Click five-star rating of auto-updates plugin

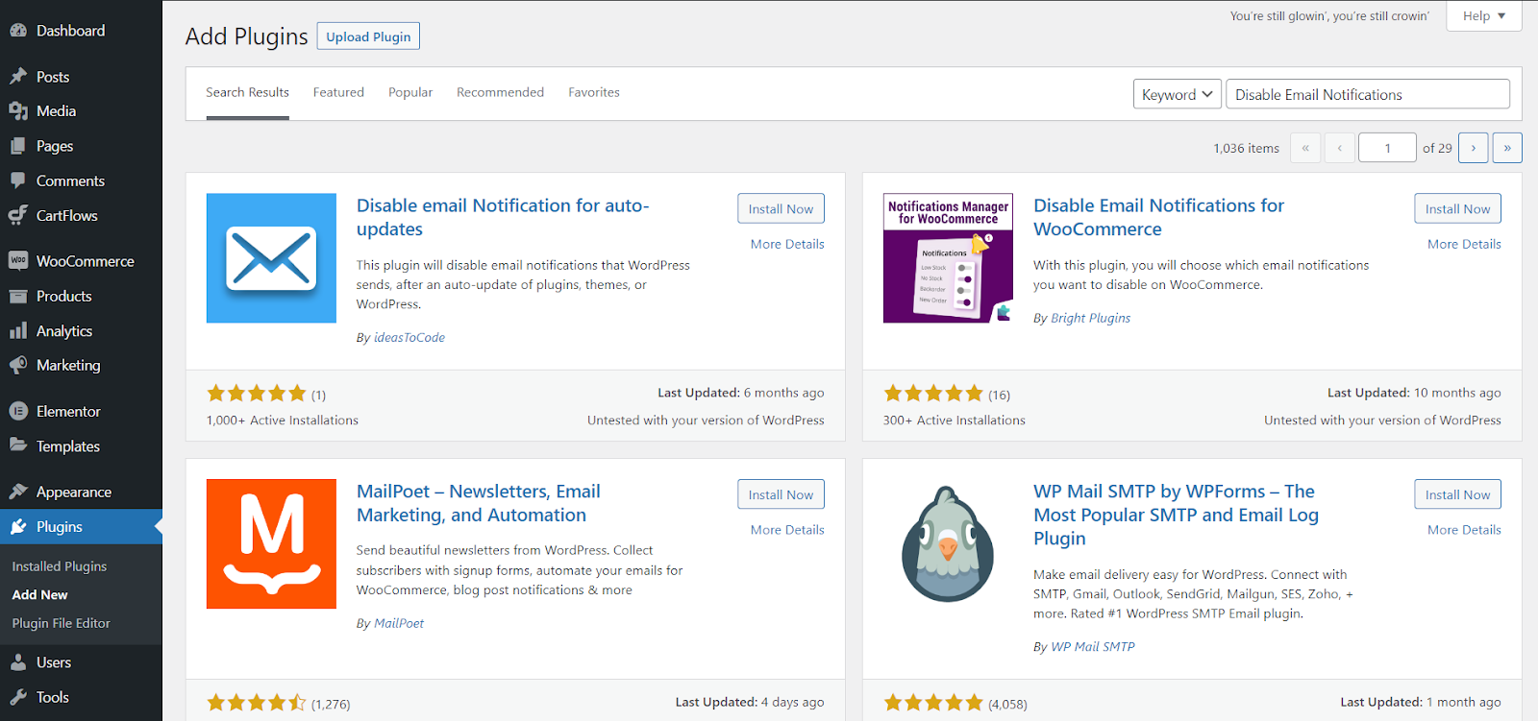(257, 394)
